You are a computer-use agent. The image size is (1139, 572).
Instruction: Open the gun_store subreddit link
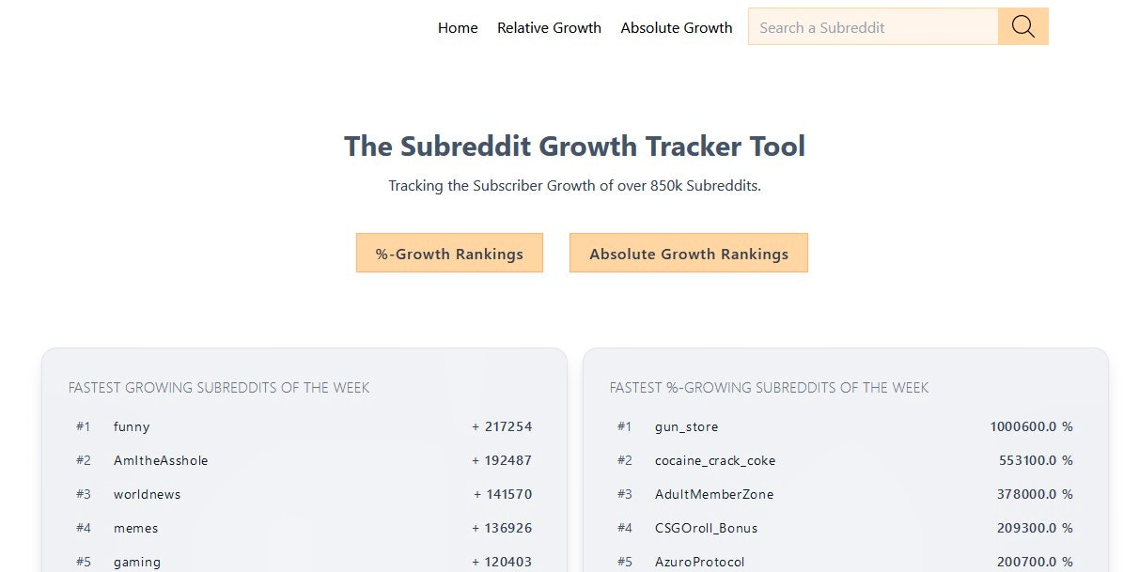686,426
